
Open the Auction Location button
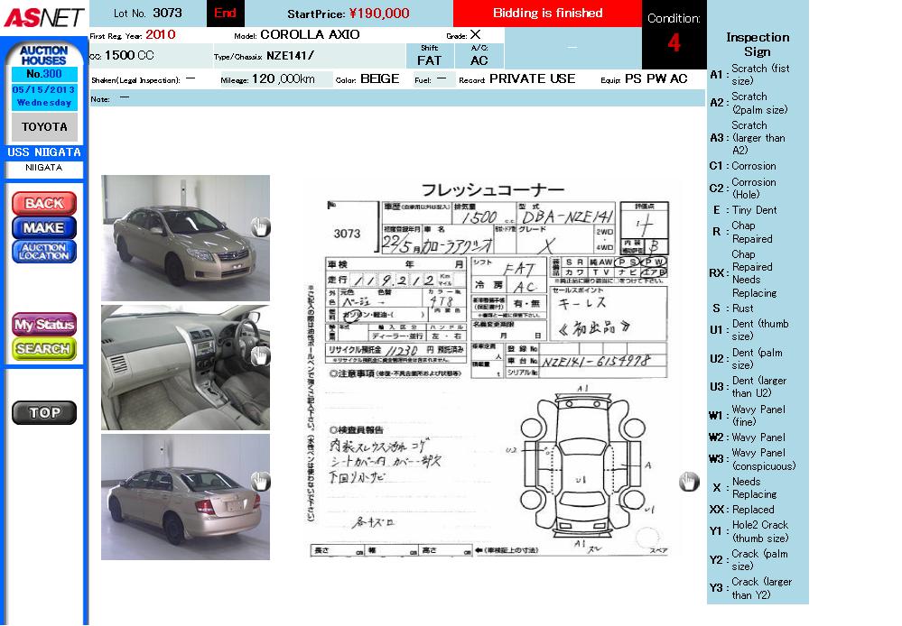44,252
